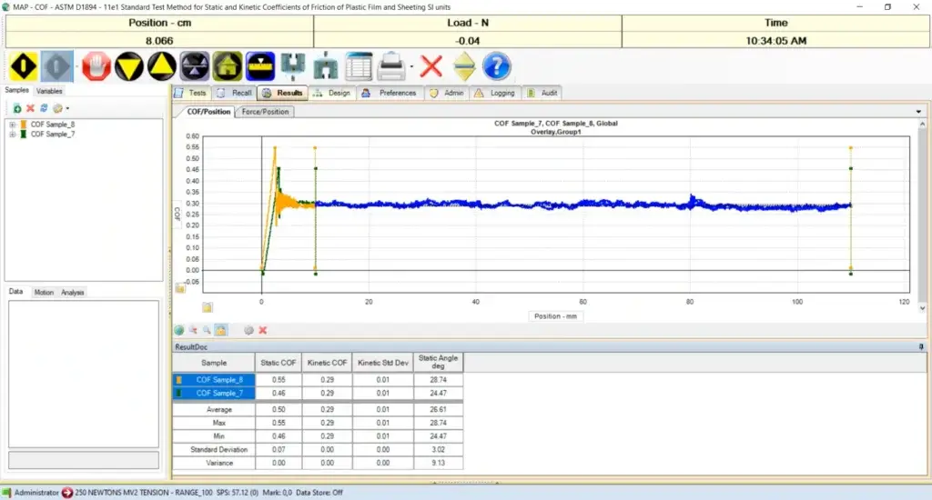The width and height of the screenshot is (932, 500).
Task: Click the balance scale zero icon
Action: click(x=195, y=66)
